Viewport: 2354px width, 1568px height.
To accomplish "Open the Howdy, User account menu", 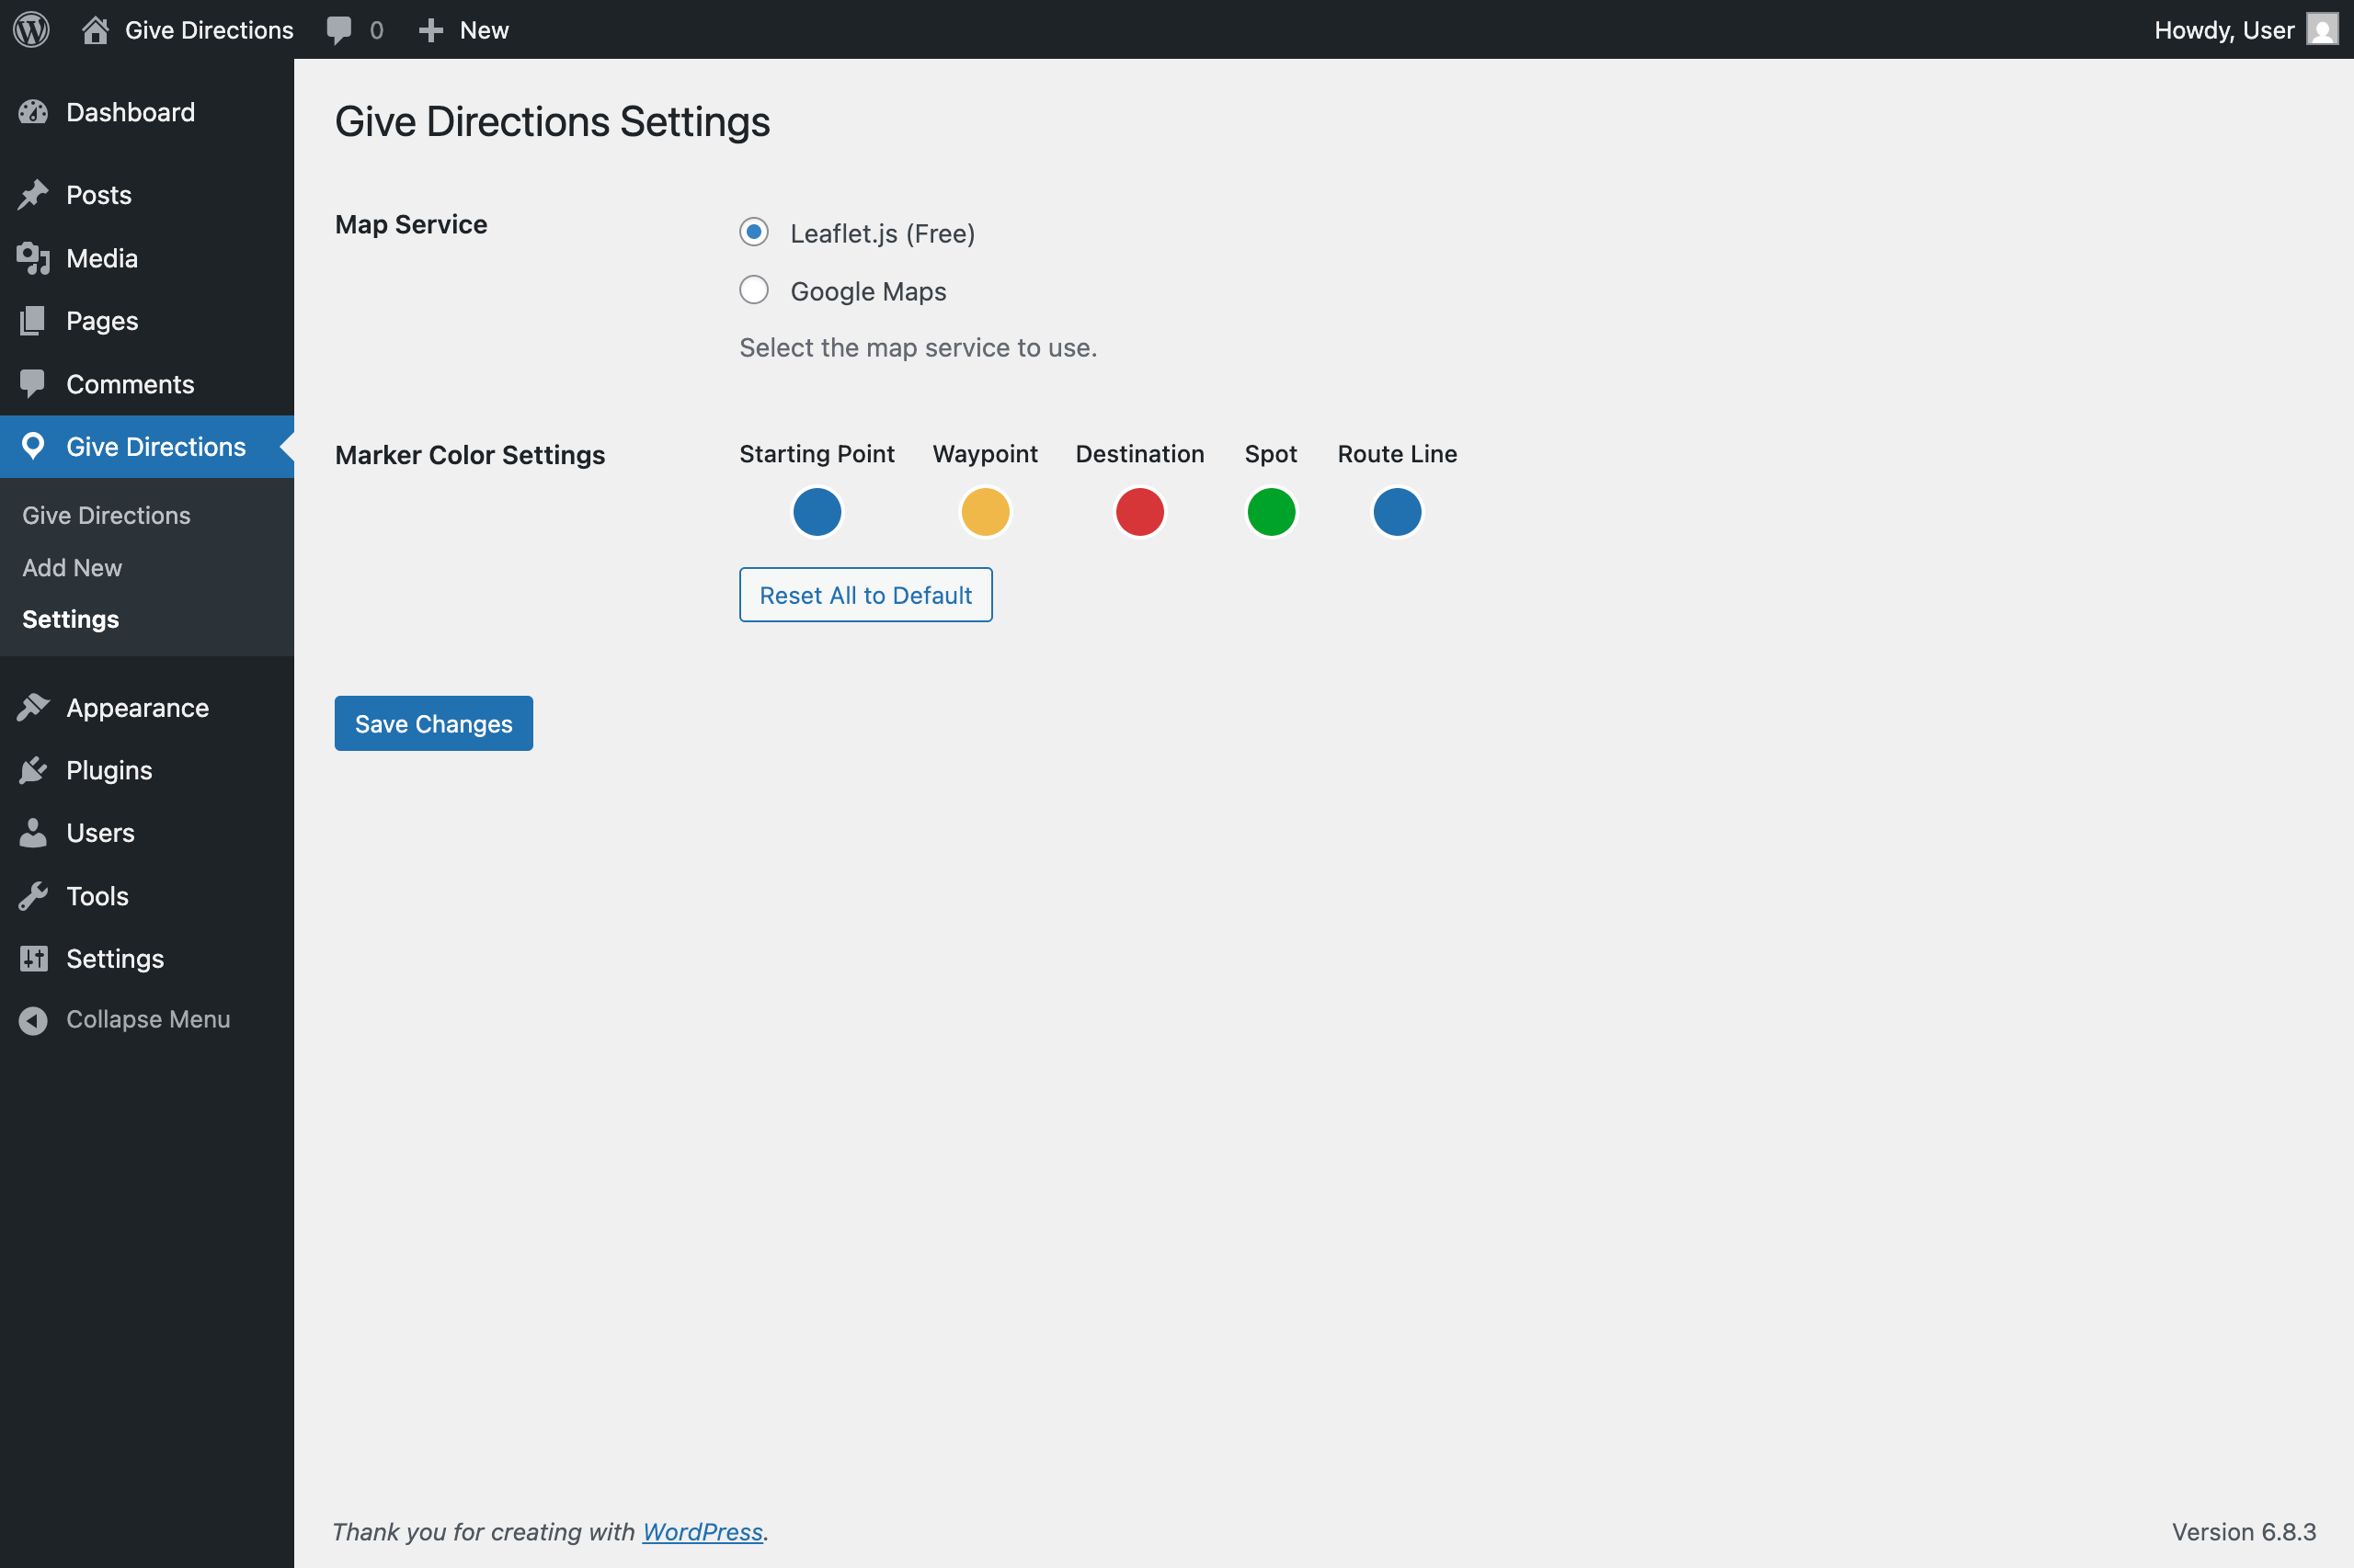I will click(2223, 29).
